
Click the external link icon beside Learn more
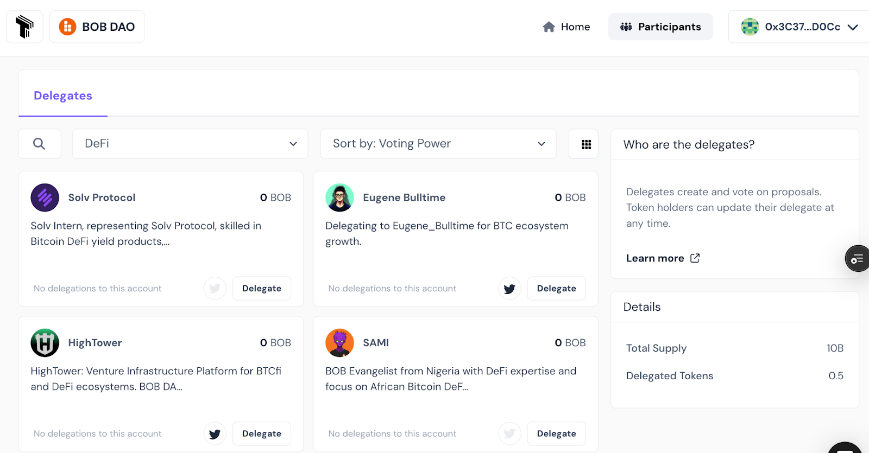pyautogui.click(x=695, y=258)
